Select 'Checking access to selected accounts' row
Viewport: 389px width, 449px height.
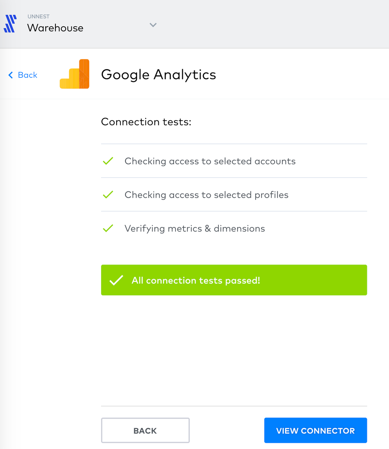pyautogui.click(x=234, y=161)
